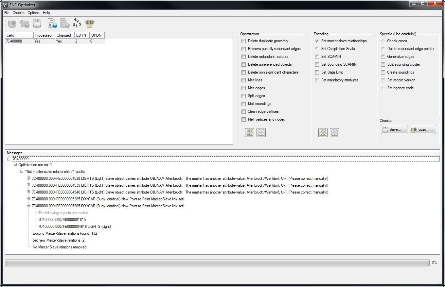Select related FE0000004616 LIGHTS item
Image resolution: width=445 pixels, height=287 pixels.
pyautogui.click(x=75, y=227)
